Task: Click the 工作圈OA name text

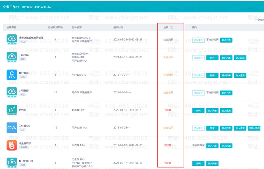Action: coord(24,126)
